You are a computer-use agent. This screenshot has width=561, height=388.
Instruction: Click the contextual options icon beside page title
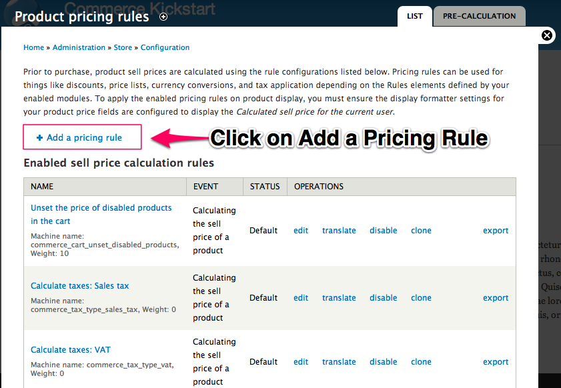[x=163, y=17]
